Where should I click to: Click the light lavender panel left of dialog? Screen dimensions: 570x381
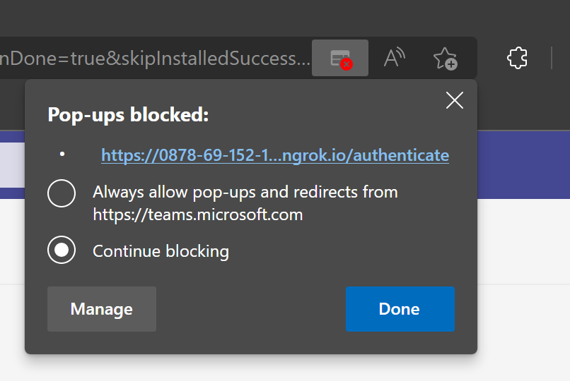pyautogui.click(x=12, y=165)
